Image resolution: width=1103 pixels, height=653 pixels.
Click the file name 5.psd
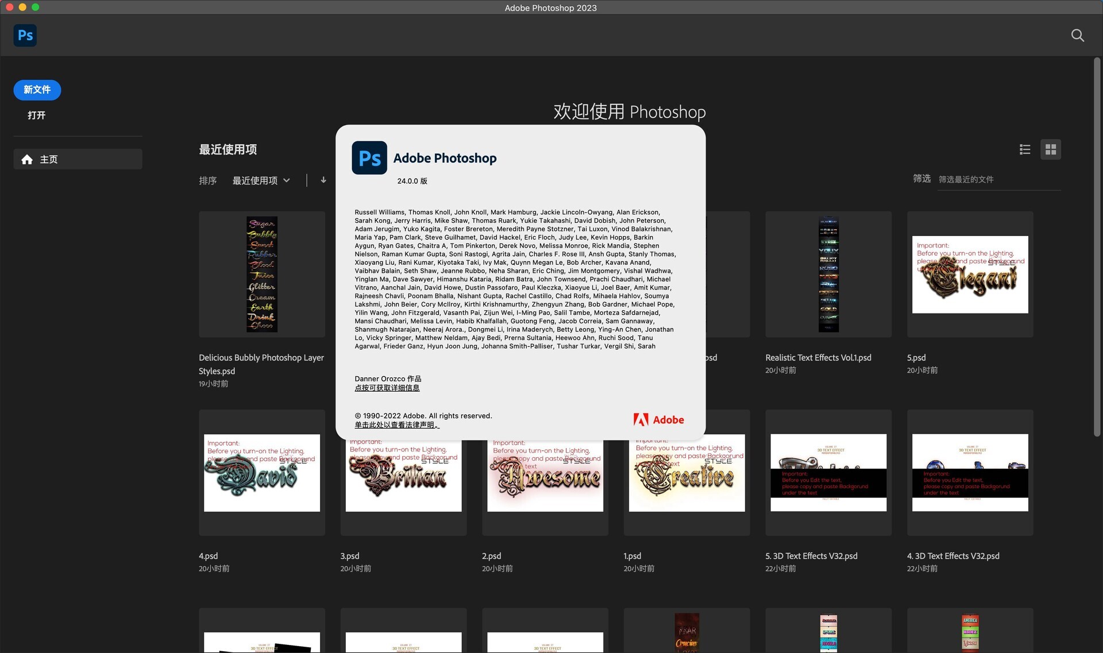point(916,357)
